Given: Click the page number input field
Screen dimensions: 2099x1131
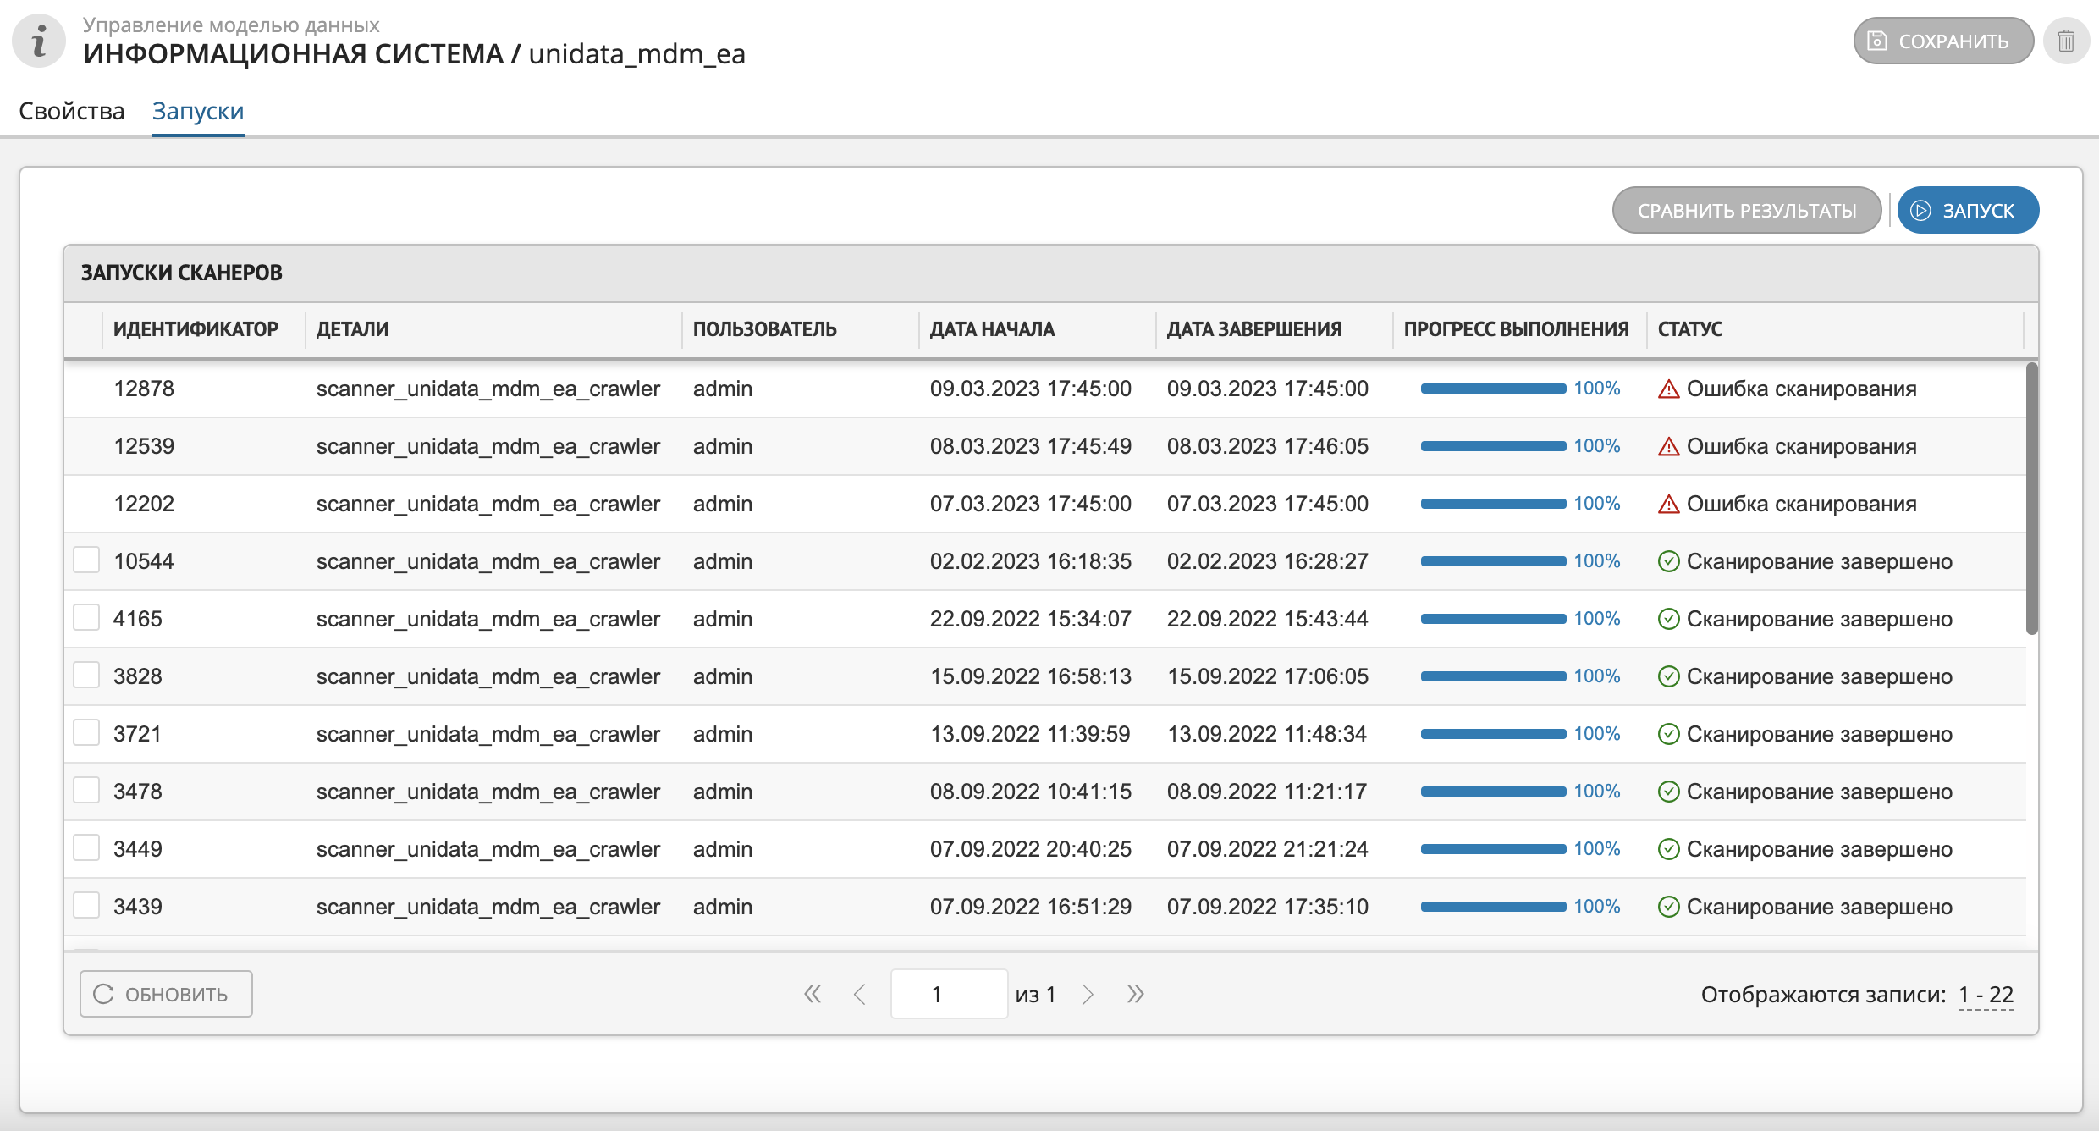Looking at the screenshot, I should 949,994.
